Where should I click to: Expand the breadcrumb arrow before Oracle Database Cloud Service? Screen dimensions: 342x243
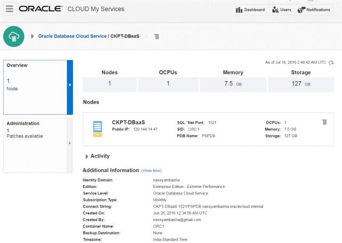pyautogui.click(x=32, y=36)
